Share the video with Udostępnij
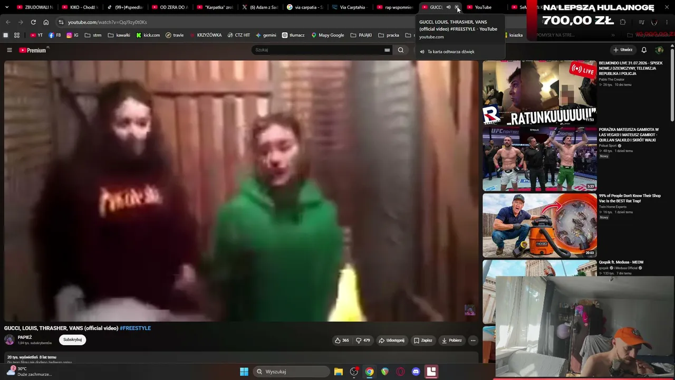The image size is (675, 380). click(391, 340)
